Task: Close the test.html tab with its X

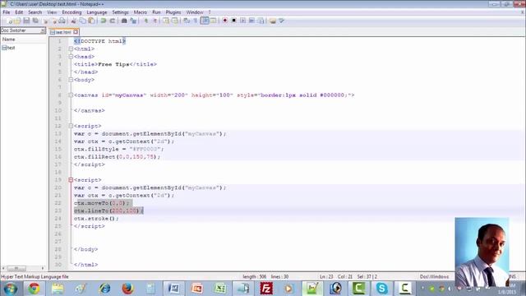Action: pos(76,32)
